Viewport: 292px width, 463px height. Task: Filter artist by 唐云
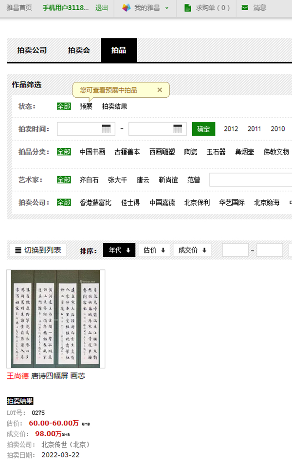[143, 180]
